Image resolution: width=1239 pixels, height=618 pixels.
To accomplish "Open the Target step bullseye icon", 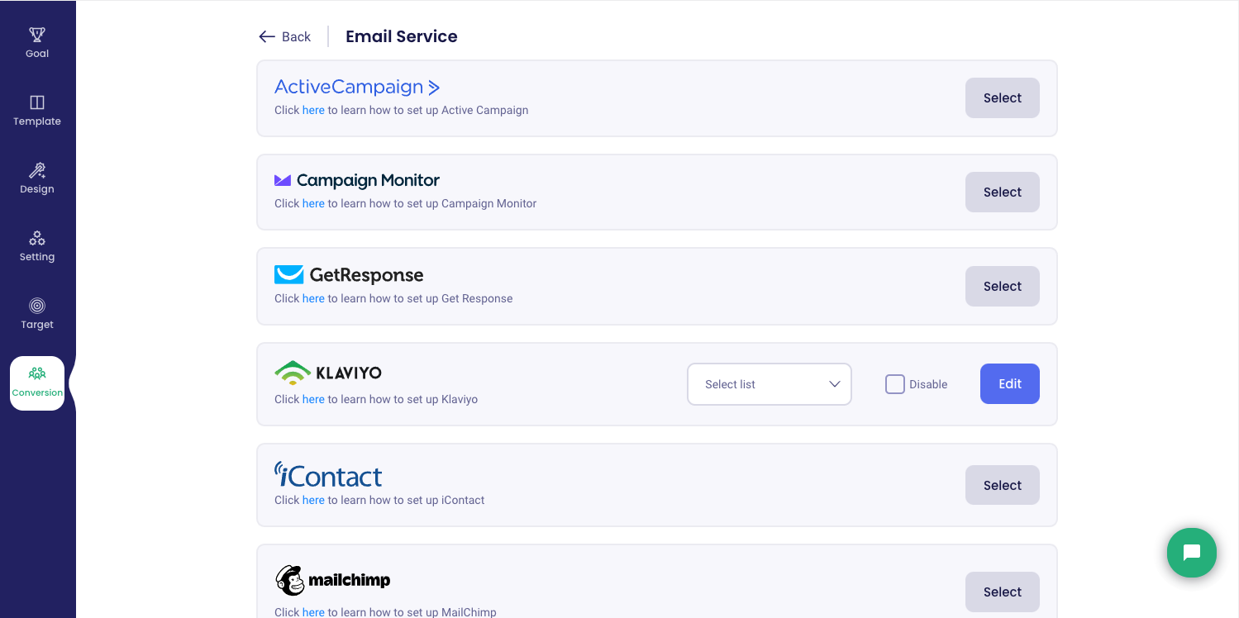I will coord(37,306).
